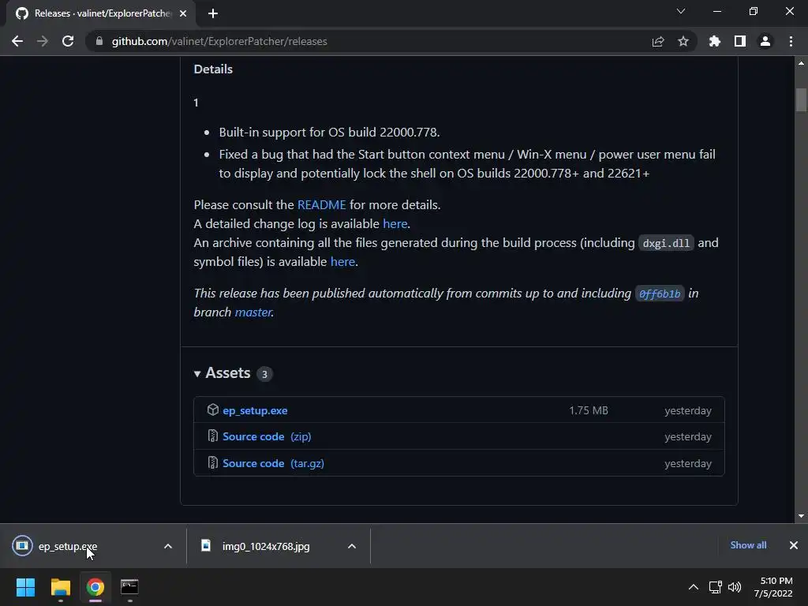Open the README link

(x=322, y=204)
